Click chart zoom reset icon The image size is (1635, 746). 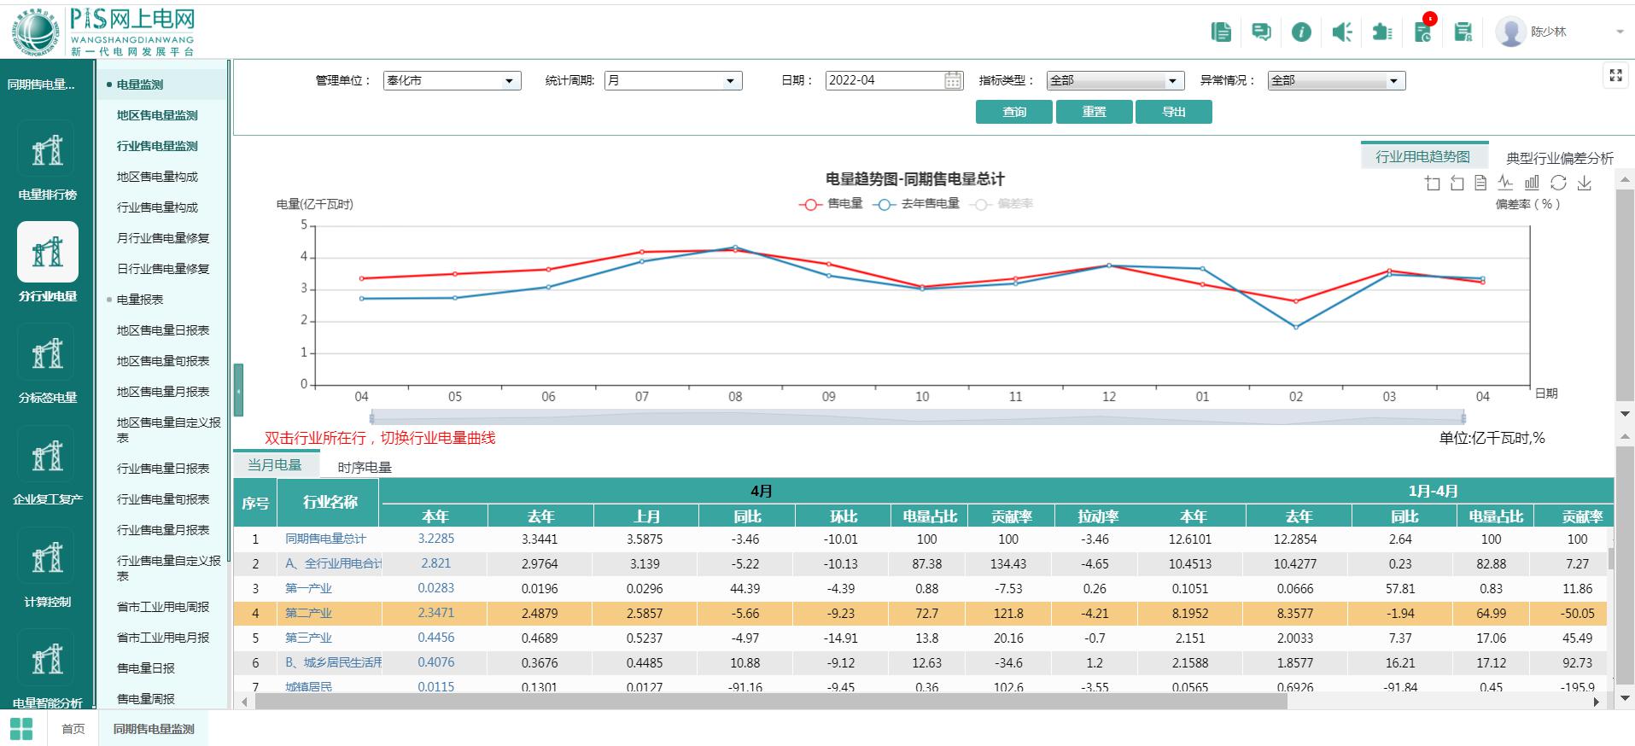coord(1457,183)
